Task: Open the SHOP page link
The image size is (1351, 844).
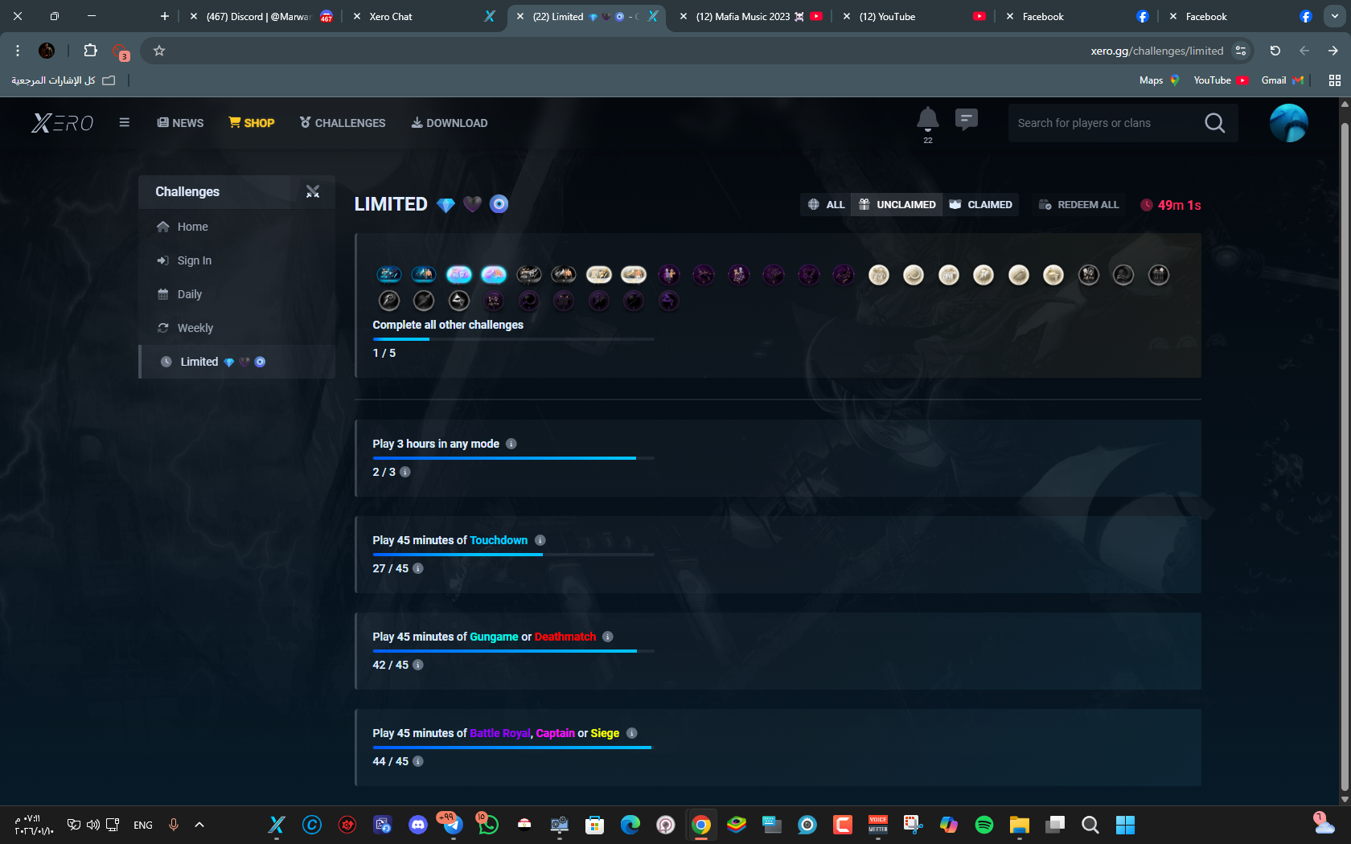Action: click(x=252, y=123)
